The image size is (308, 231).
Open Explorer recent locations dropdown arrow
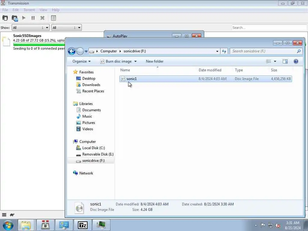point(86,51)
